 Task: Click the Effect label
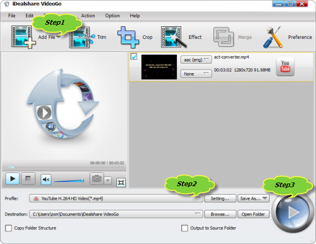(195, 37)
